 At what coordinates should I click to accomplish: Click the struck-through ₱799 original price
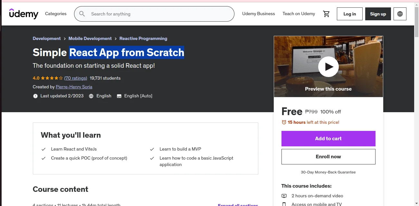(311, 112)
